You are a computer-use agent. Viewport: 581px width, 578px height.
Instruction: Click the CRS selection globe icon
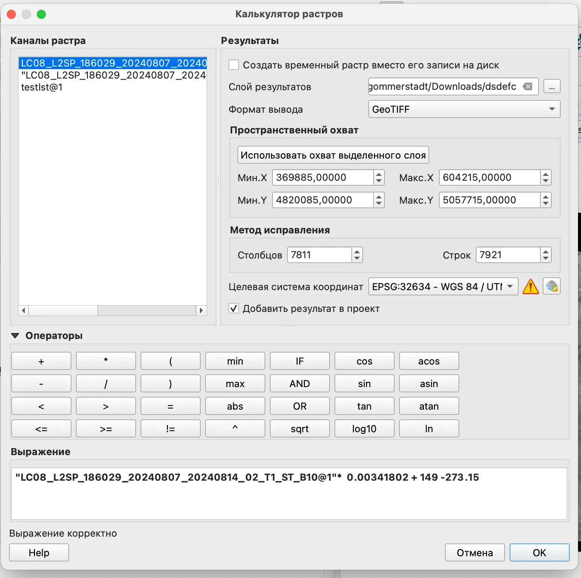click(x=551, y=286)
